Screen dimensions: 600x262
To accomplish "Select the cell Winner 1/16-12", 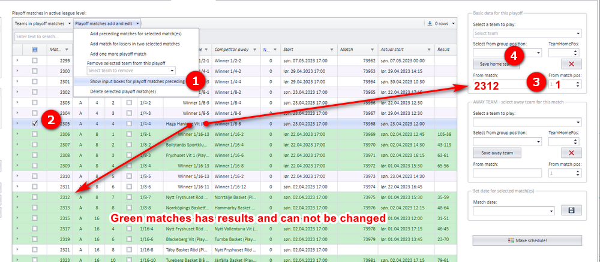I will (x=236, y=187).
